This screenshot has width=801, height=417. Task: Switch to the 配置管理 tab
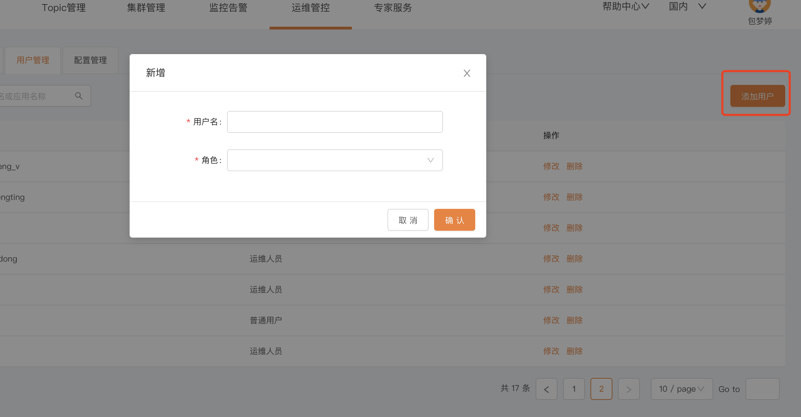tap(91, 60)
